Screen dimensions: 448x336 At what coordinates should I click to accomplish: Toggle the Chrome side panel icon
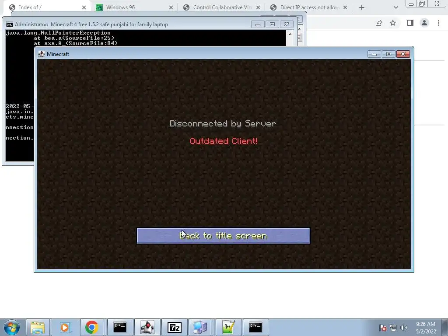[410, 23]
